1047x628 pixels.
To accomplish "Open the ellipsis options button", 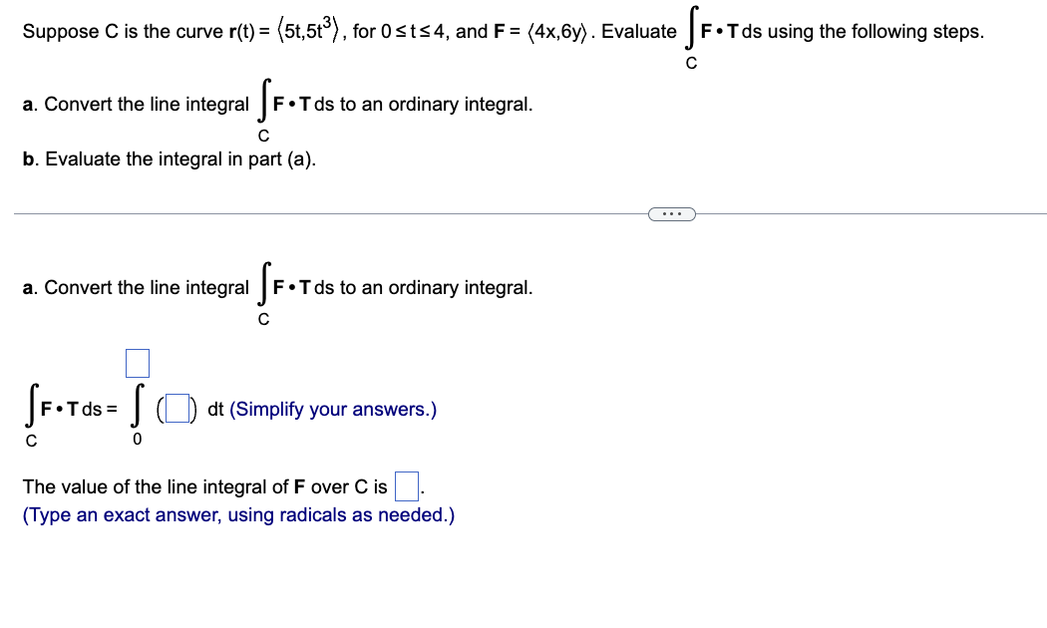I will pyautogui.click(x=671, y=212).
